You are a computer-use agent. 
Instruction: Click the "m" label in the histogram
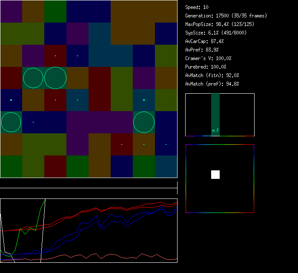pyautogui.click(x=213, y=130)
